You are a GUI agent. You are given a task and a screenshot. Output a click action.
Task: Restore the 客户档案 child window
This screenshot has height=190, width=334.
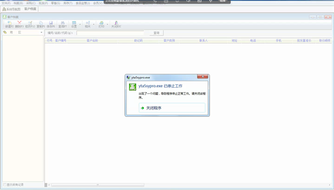320,17
